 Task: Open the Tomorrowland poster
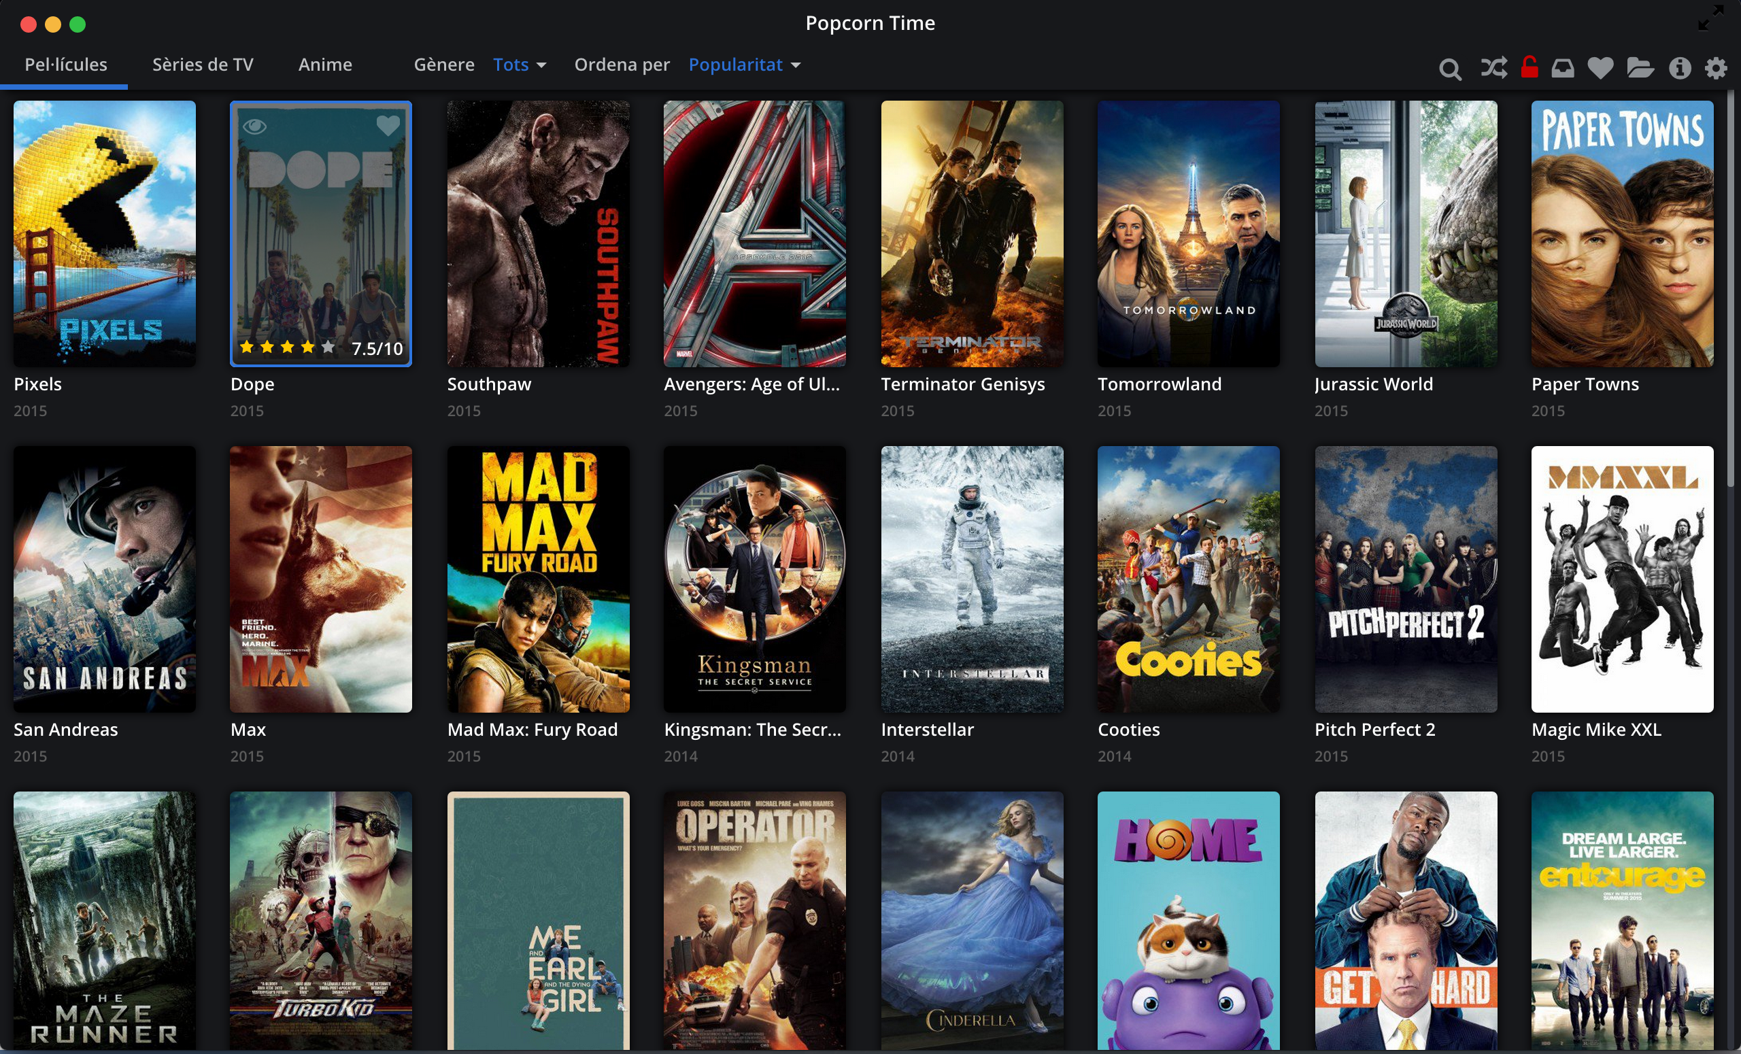coord(1189,234)
